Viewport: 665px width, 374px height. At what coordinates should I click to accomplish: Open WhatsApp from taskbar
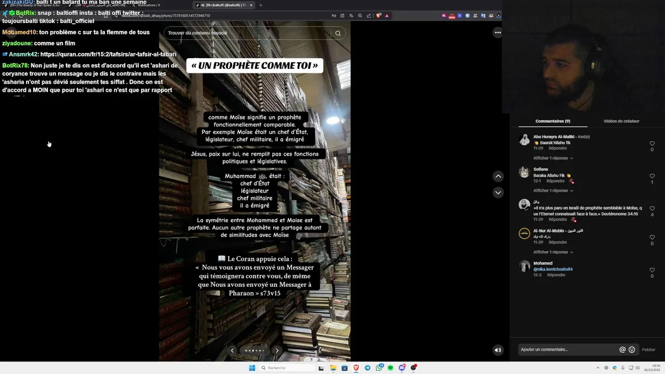379,368
